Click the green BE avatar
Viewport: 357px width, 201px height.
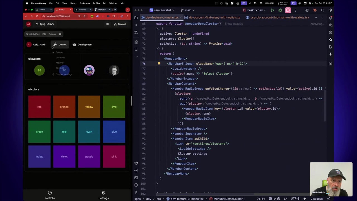coord(39,70)
